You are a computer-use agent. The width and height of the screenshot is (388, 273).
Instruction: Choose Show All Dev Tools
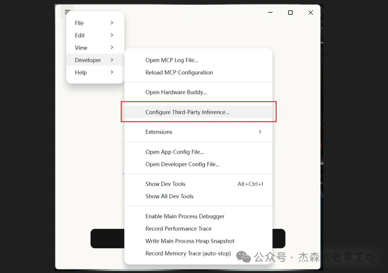tap(169, 196)
